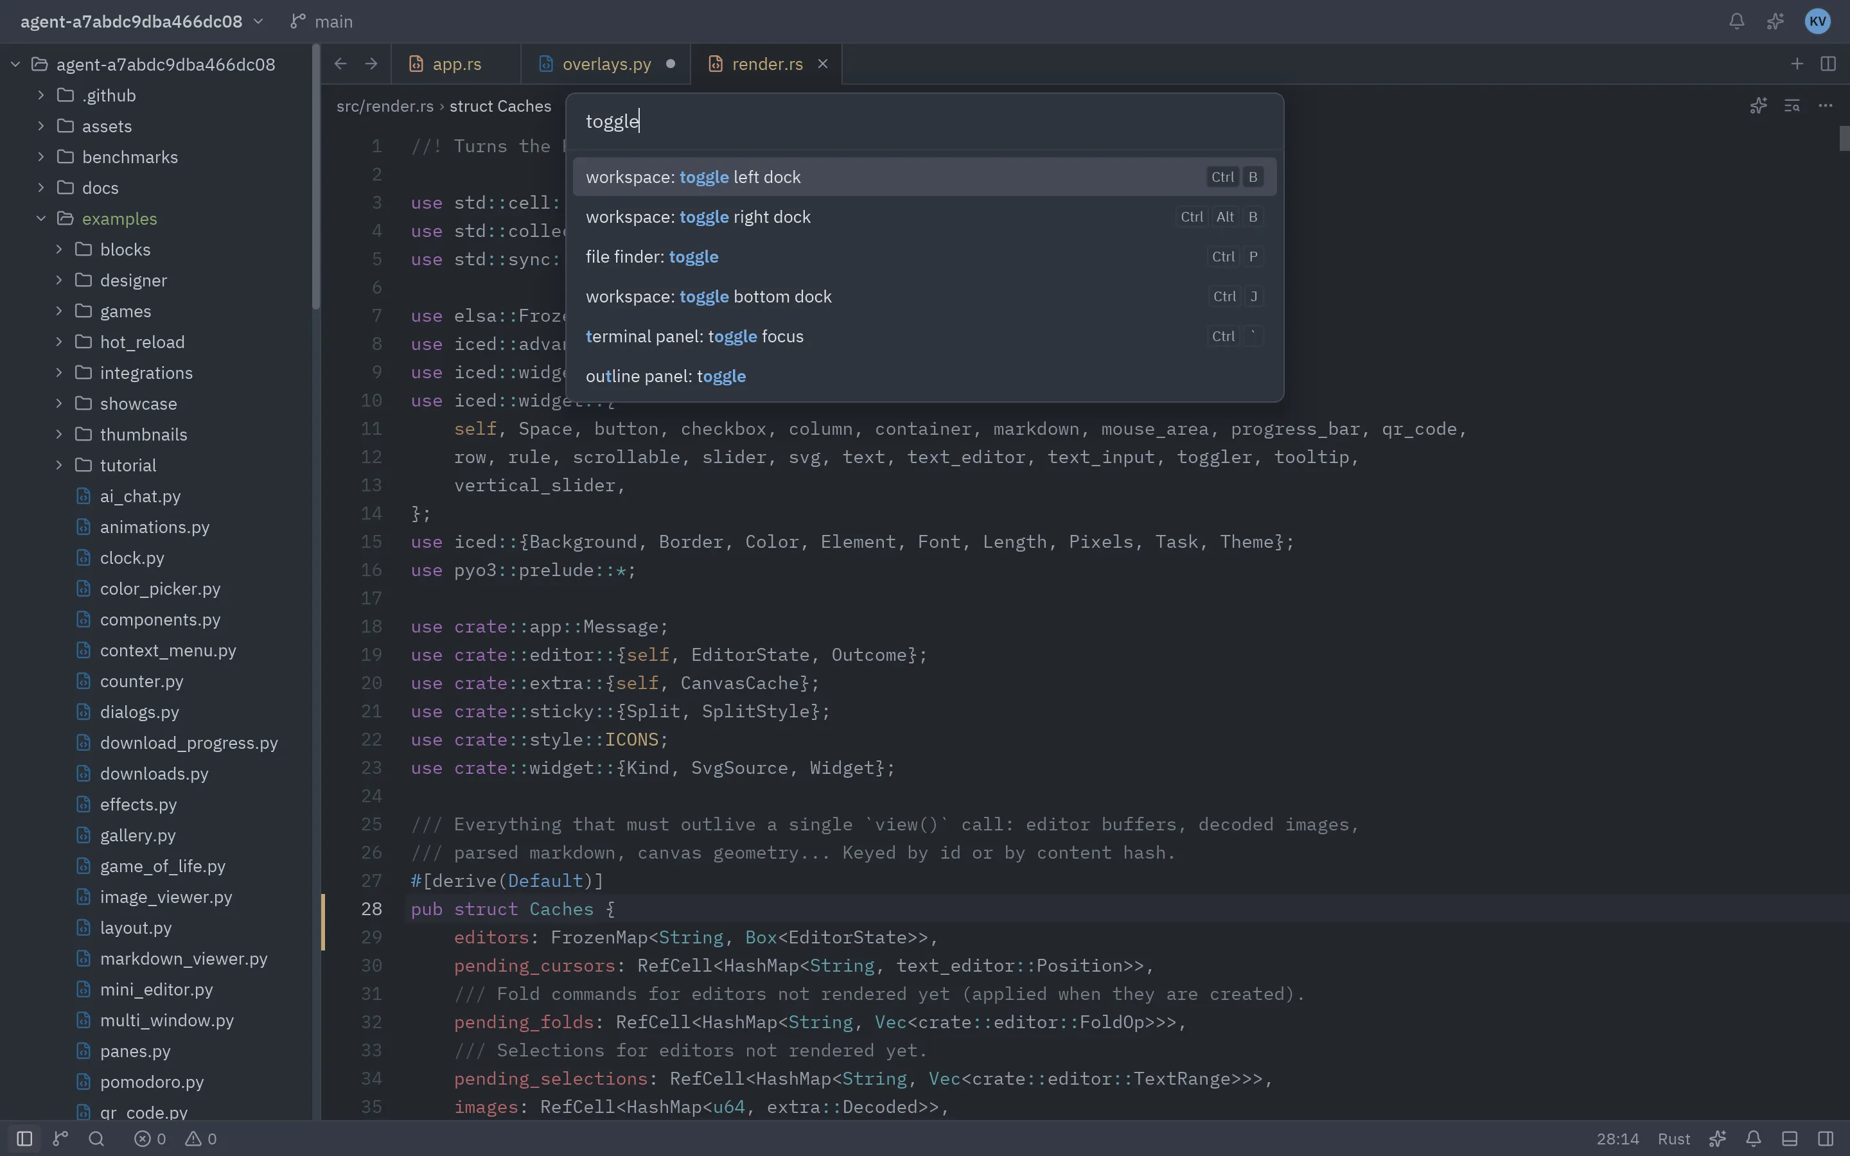Open editor more options ellipsis

tap(1826, 105)
